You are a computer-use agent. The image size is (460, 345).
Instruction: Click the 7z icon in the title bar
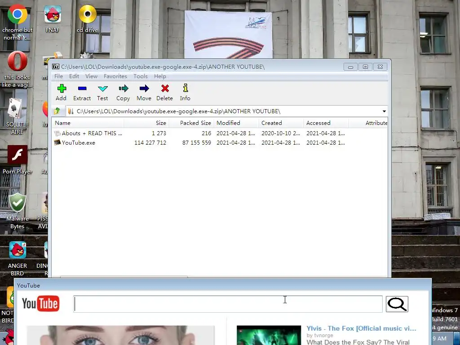[x=56, y=66]
